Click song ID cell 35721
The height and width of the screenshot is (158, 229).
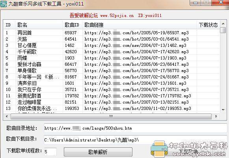click(71, 89)
